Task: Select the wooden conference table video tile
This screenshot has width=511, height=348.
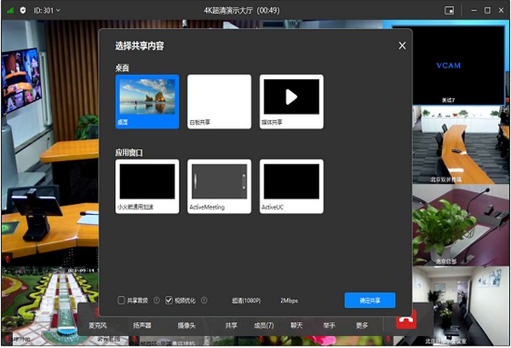Action: (461, 145)
